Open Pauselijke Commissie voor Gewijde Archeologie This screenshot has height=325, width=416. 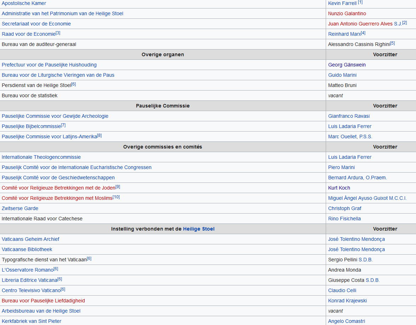point(55,116)
